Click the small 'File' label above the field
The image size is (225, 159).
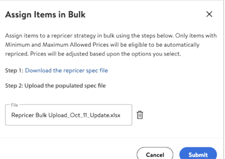click(15, 105)
